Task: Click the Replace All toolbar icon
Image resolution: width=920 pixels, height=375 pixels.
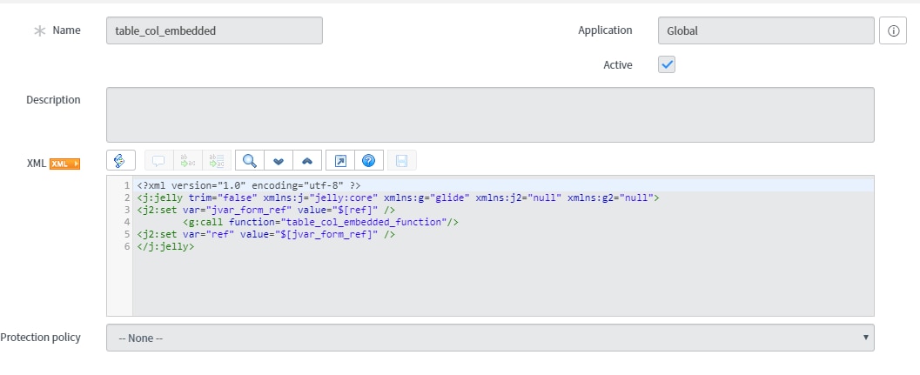Action: click(214, 160)
